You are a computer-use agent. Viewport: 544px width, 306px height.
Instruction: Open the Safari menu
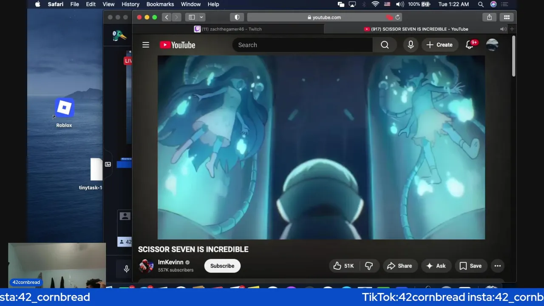[x=56, y=4]
